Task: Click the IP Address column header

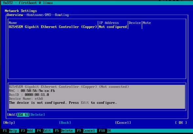Action: tap(109, 23)
